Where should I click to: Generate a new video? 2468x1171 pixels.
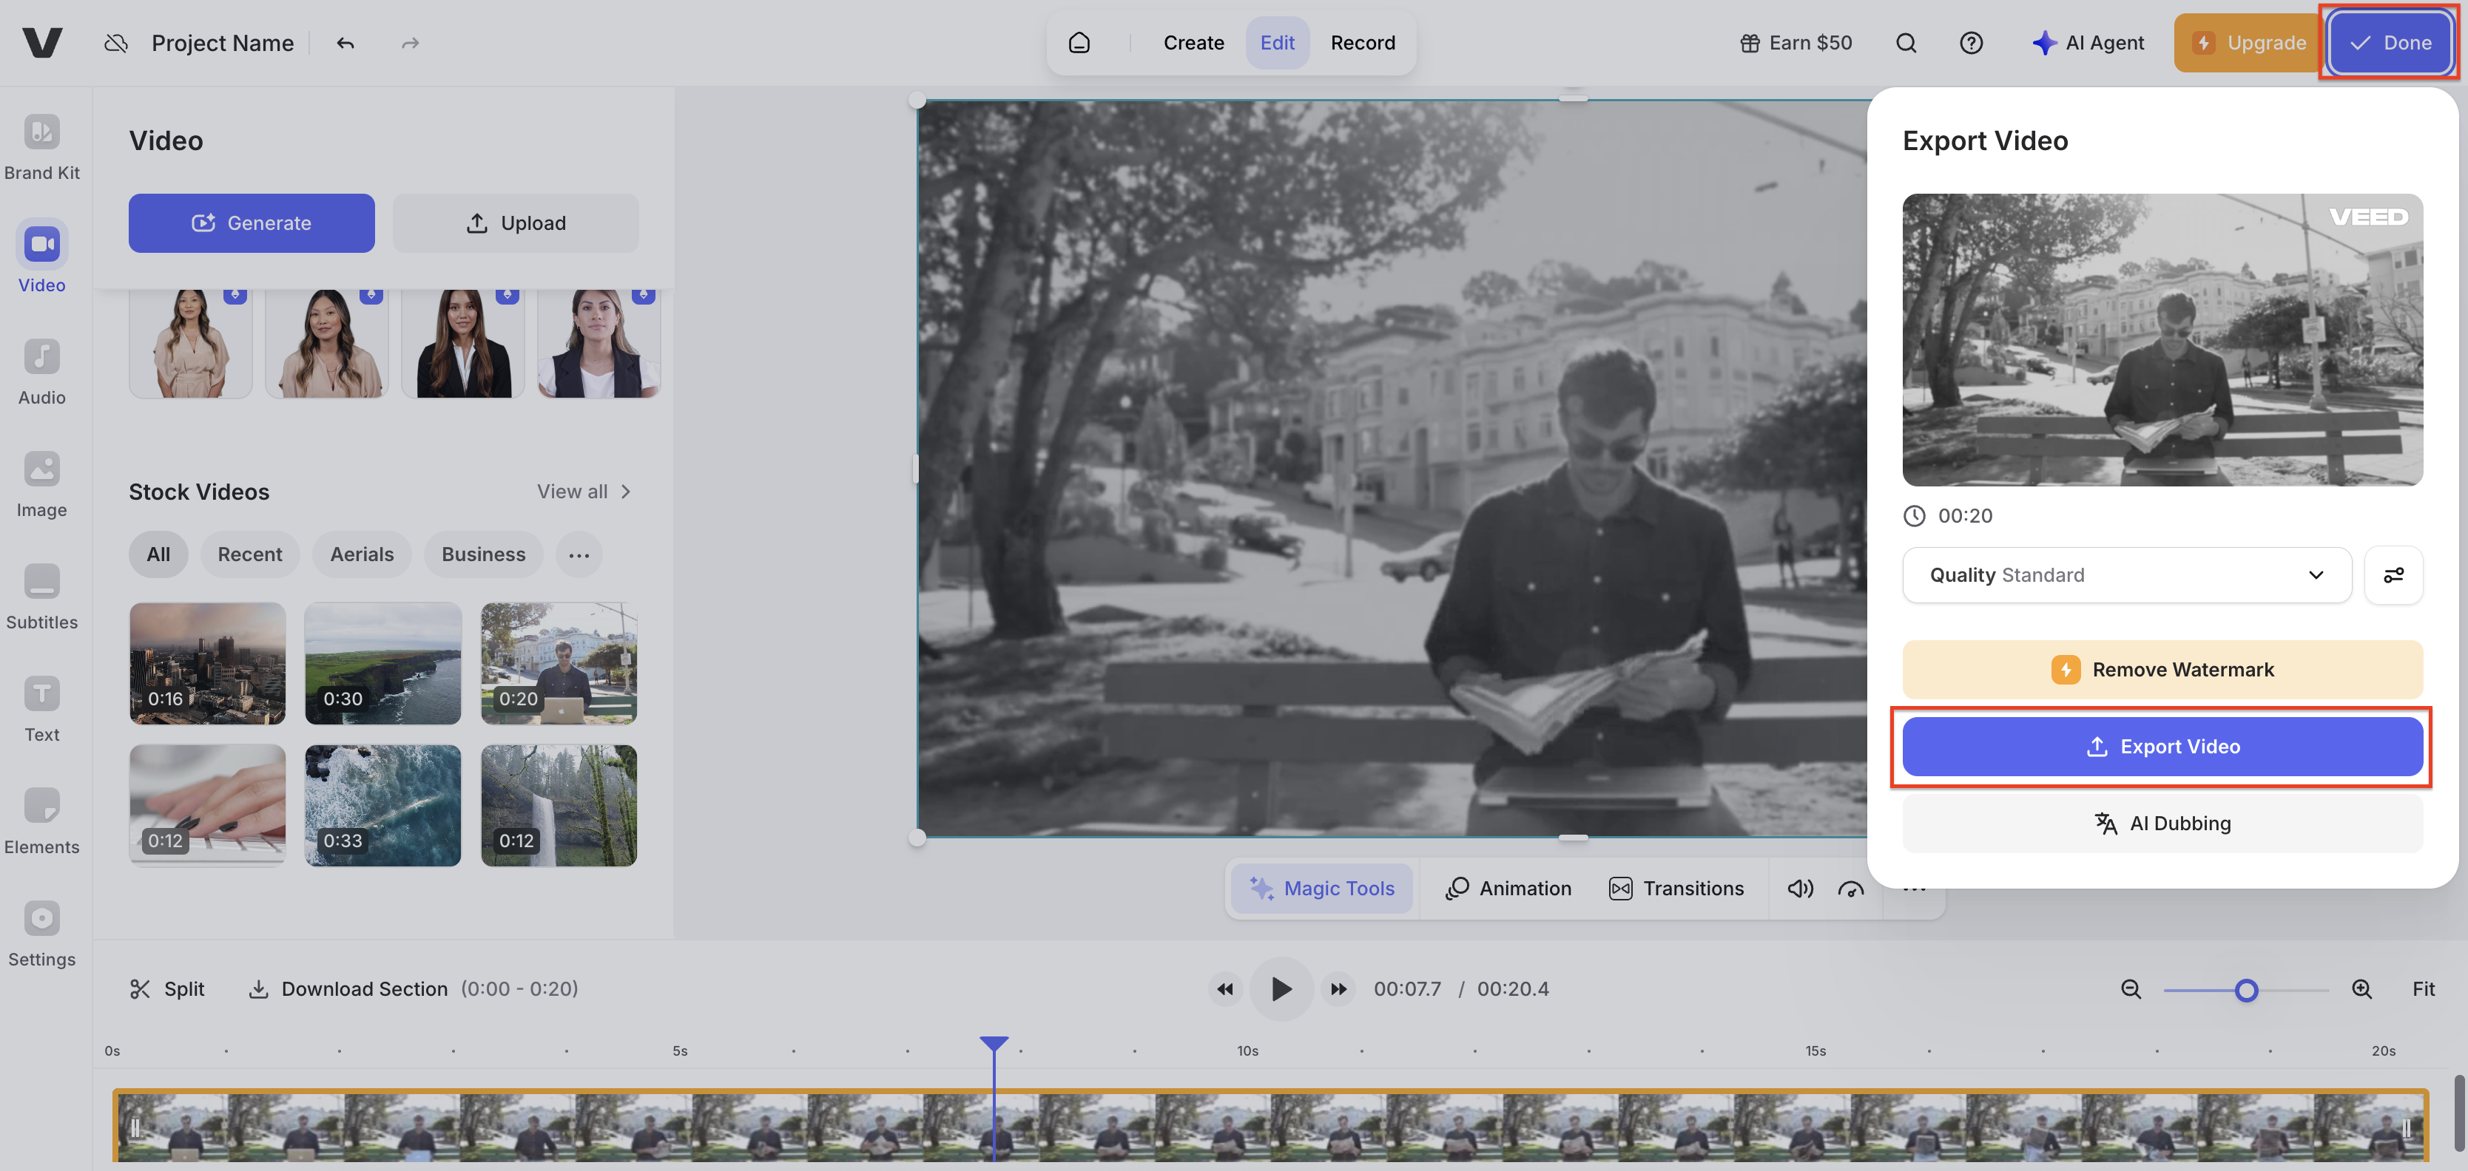tap(251, 222)
